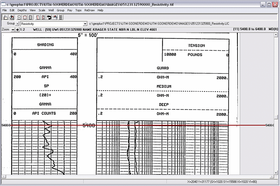The width and height of the screenshot is (280, 186).
Task: Open the Tops menu
Action: (78, 10)
